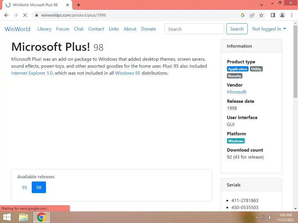
Task: Click the scrollbar up arrow
Action: [x=295, y=23]
